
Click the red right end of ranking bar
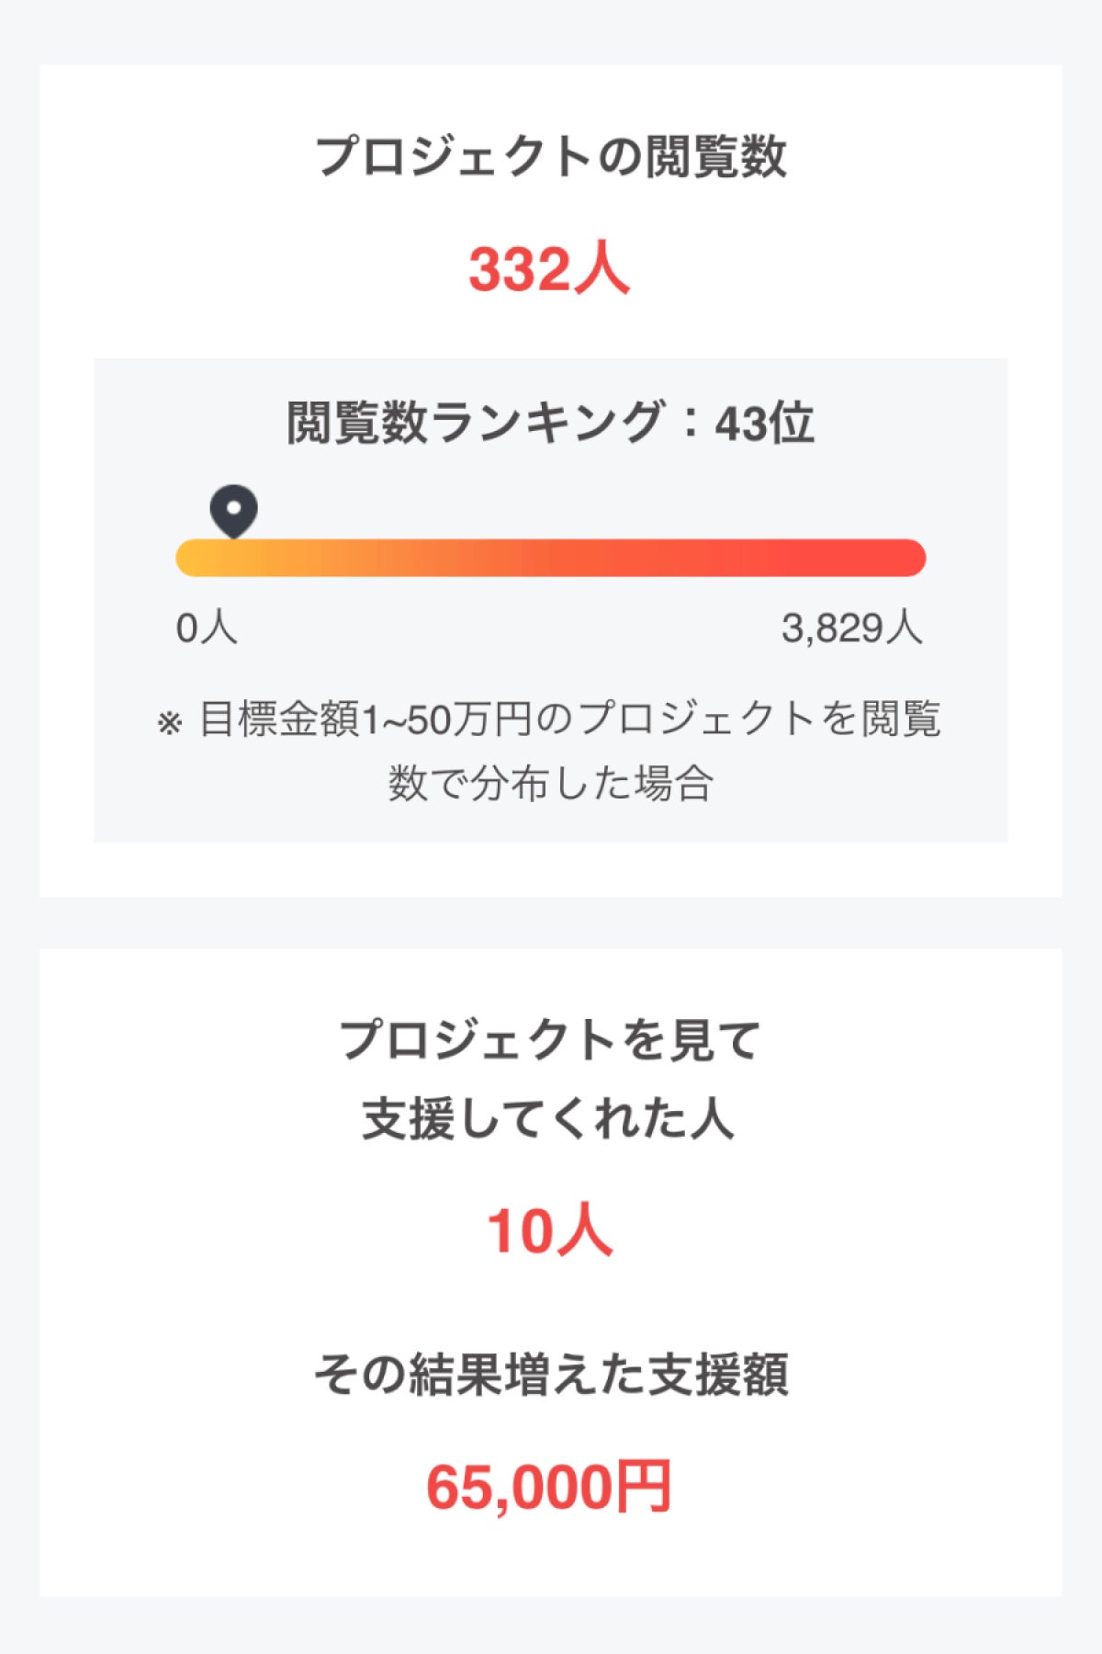click(905, 558)
